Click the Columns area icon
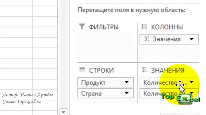206x115 pixels. coord(144,27)
